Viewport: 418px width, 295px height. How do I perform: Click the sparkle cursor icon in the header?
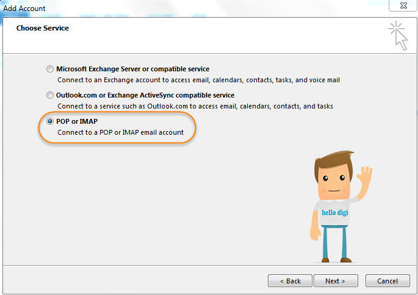[x=398, y=36]
